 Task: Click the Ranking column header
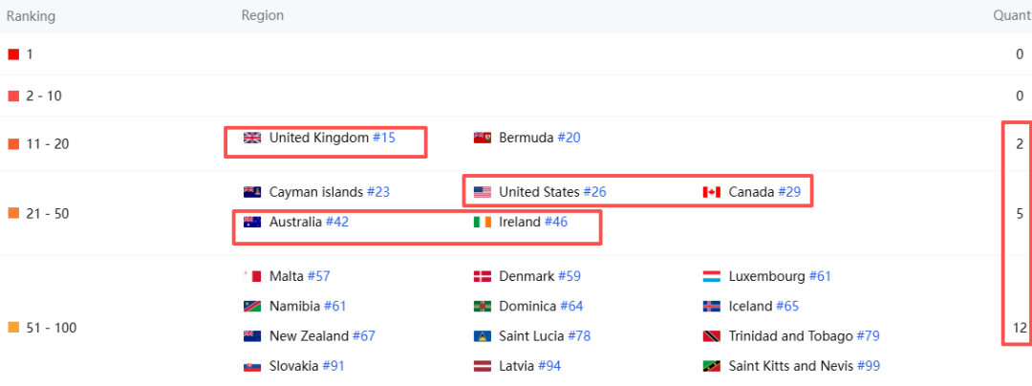[31, 16]
